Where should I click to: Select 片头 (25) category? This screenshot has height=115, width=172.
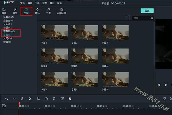[8, 24]
